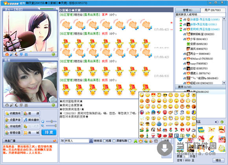The height and width of the screenshot is (165, 228).
Task: Expand the 麦序 (1/10) mic queue section
Action: (200, 87)
